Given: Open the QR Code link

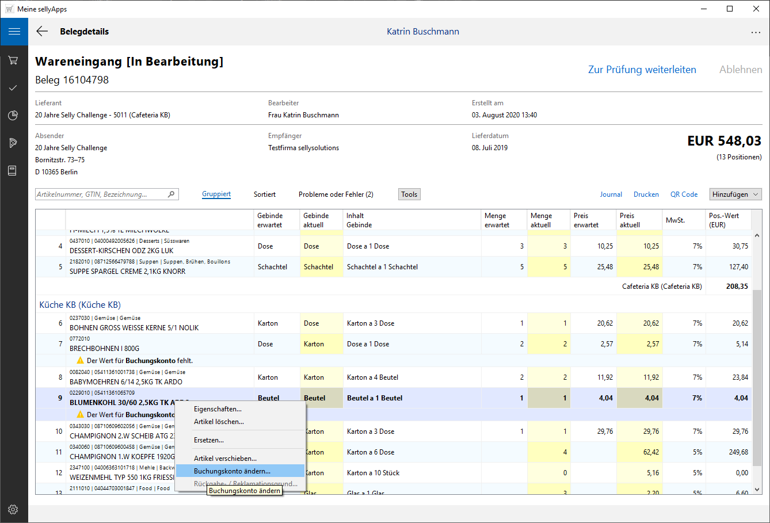Looking at the screenshot, I should tap(684, 194).
